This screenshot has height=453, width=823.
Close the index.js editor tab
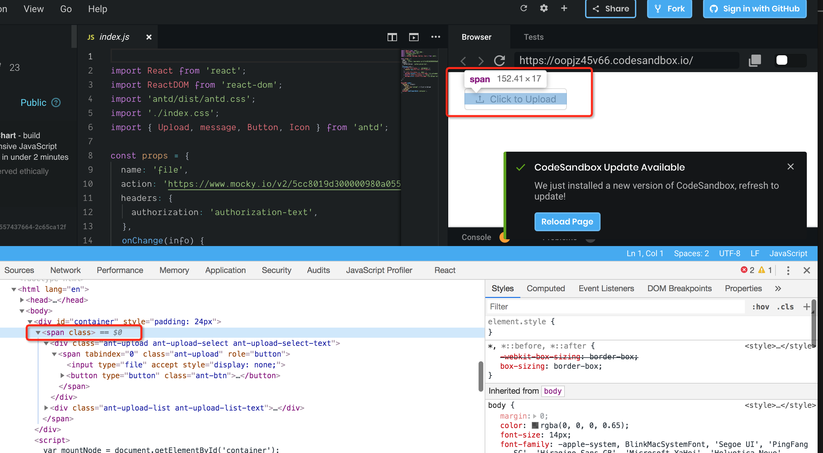[x=149, y=37]
